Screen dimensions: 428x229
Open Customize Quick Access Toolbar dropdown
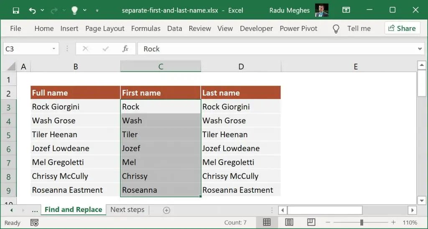tap(97, 10)
